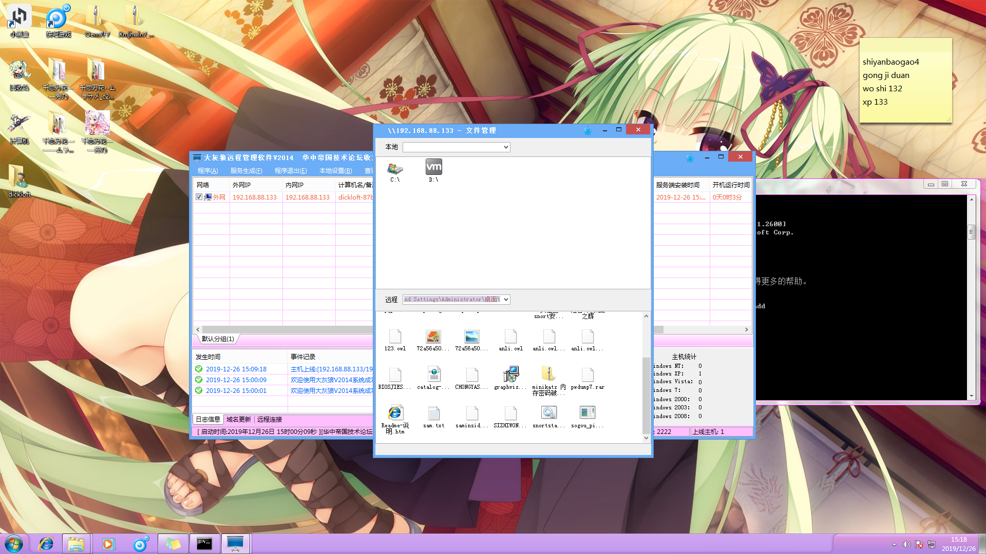Select the pwdump7.rar file

[x=587, y=375]
